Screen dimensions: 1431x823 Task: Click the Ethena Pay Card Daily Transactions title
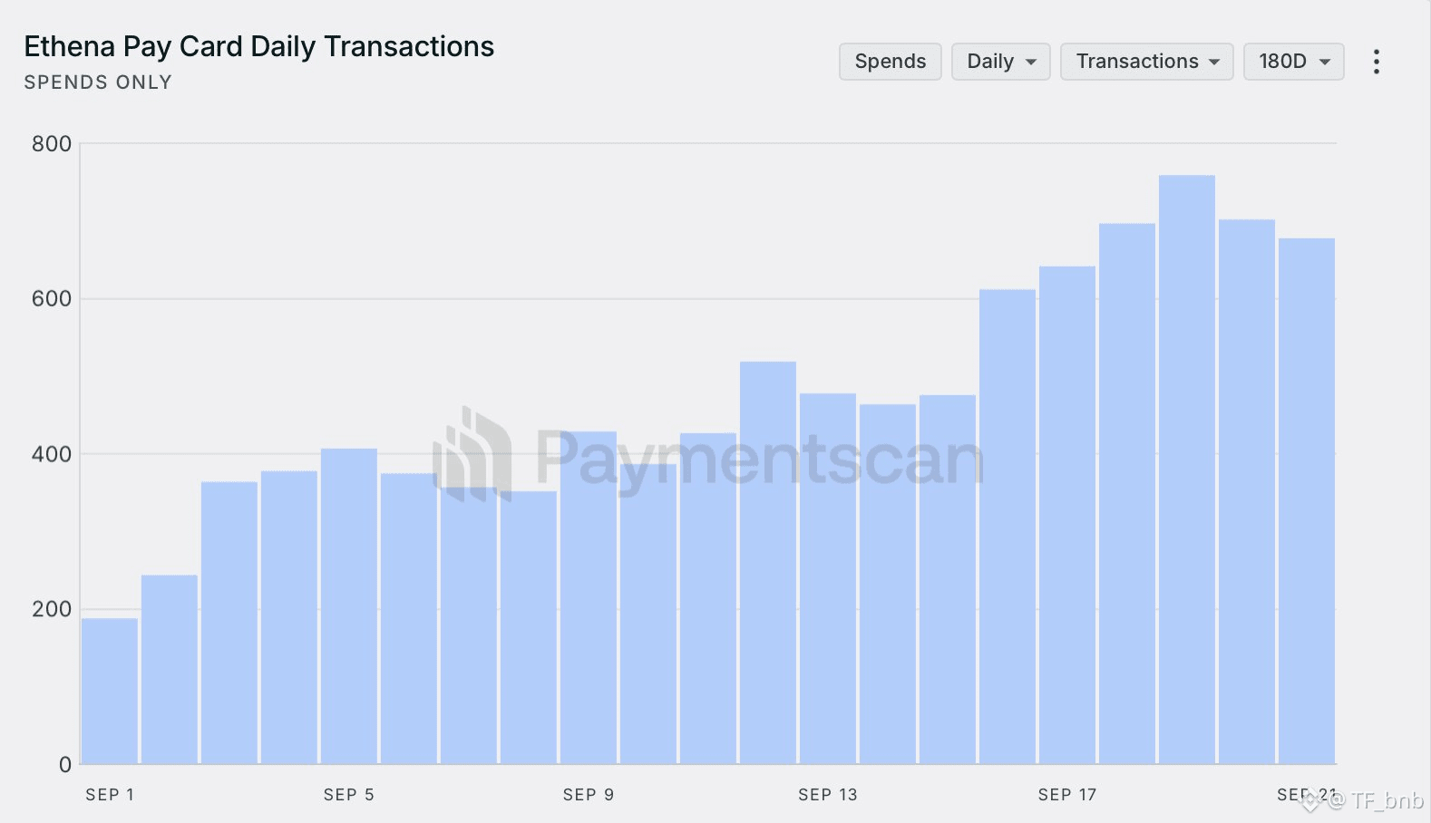259,46
